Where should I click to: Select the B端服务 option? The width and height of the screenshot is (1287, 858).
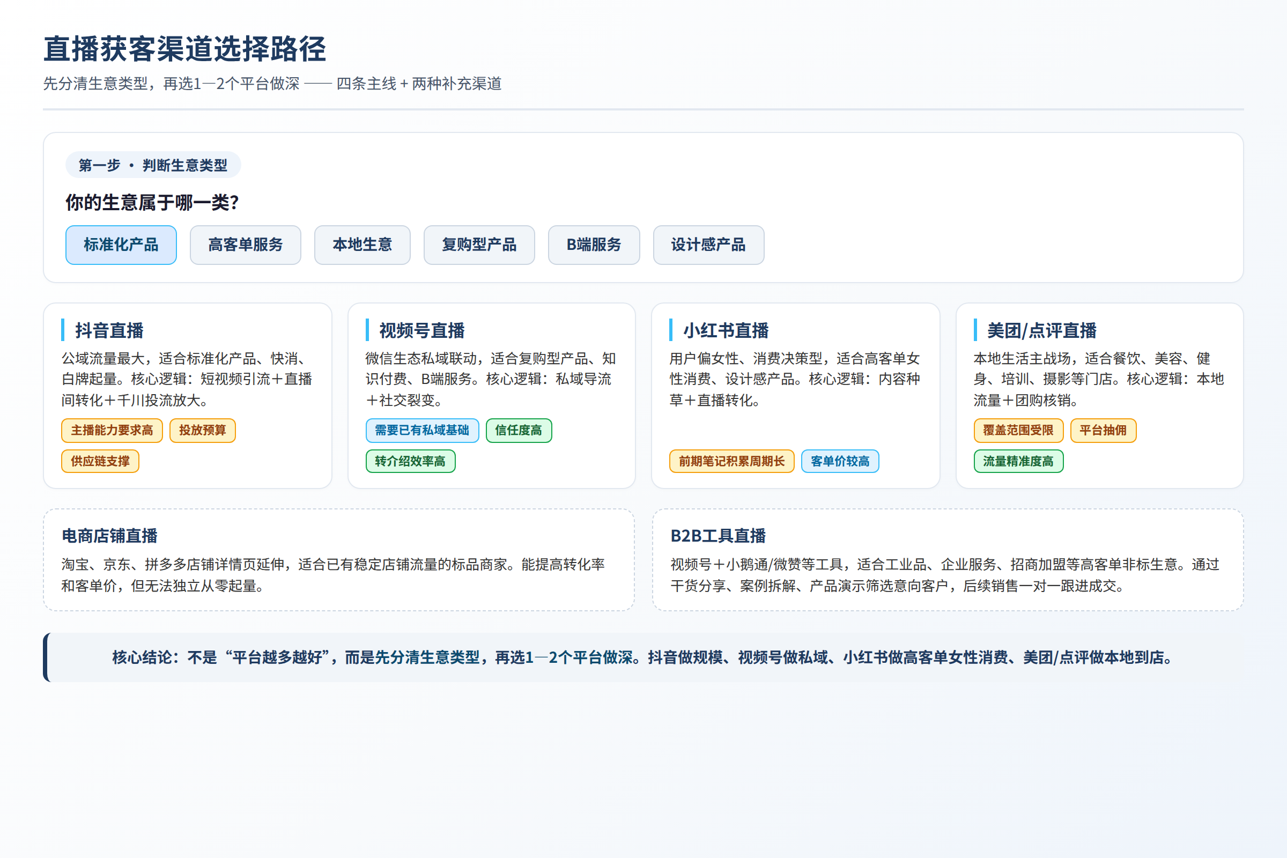coord(594,245)
